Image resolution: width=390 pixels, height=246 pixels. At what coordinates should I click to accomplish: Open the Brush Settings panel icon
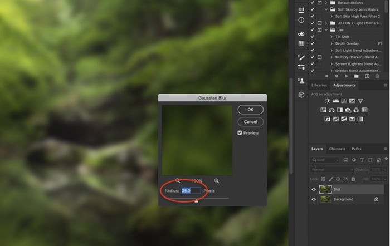[x=301, y=67]
